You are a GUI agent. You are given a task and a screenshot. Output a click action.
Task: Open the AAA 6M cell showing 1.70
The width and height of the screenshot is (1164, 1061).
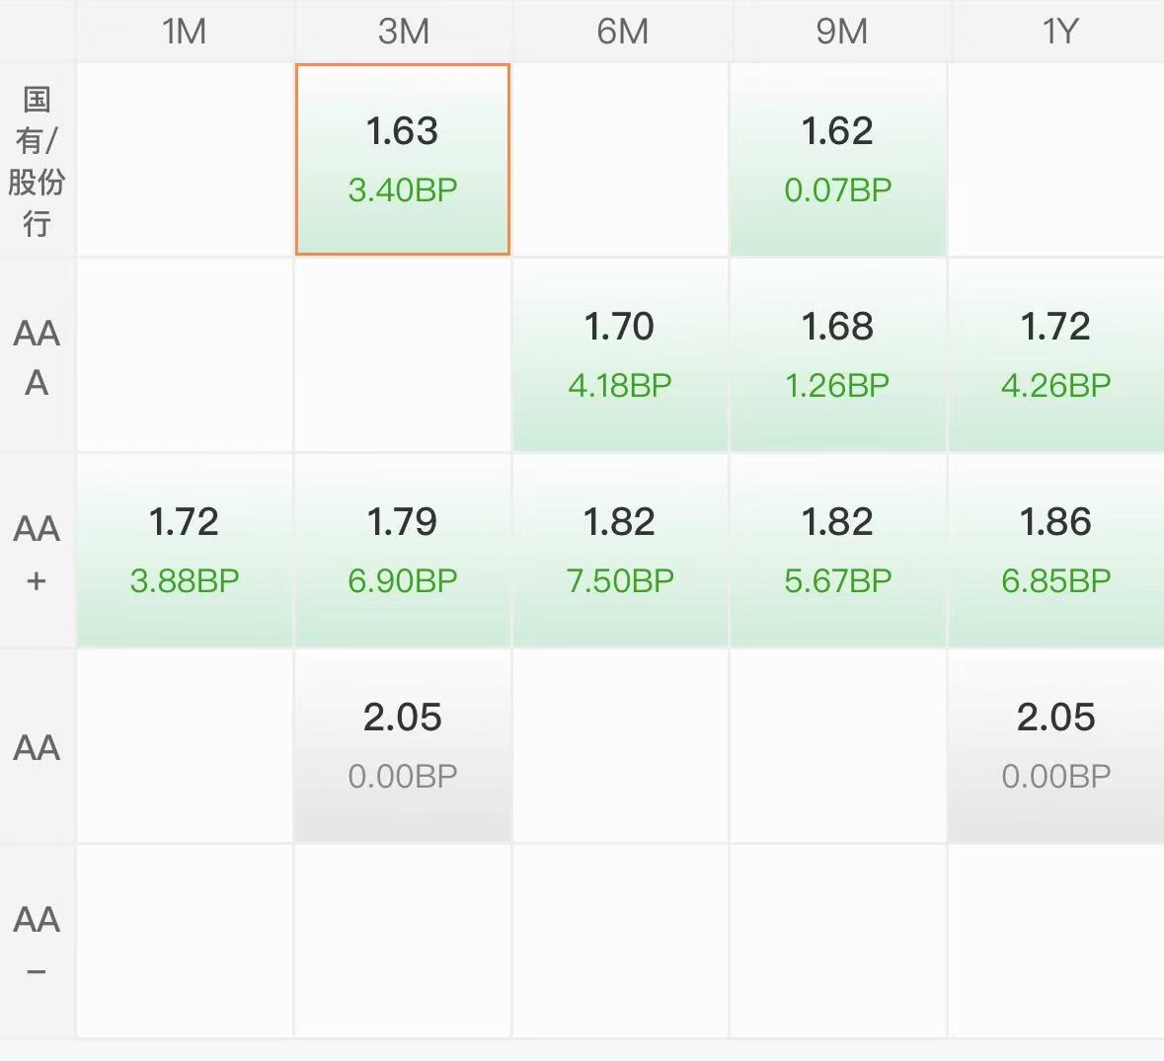coord(620,354)
